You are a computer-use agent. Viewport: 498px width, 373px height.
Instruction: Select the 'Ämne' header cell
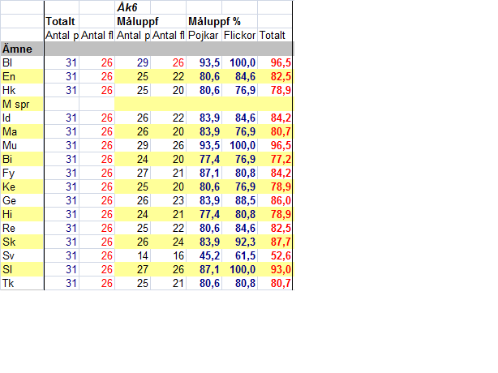click(x=22, y=49)
